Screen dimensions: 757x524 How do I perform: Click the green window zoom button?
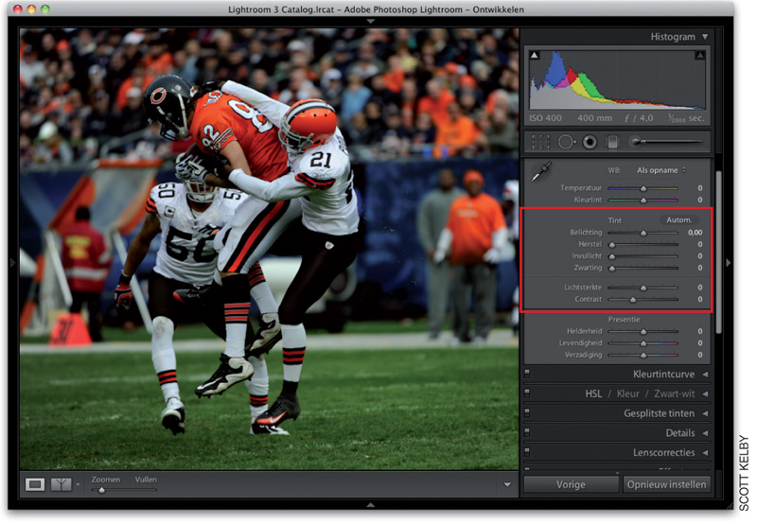pyautogui.click(x=45, y=9)
